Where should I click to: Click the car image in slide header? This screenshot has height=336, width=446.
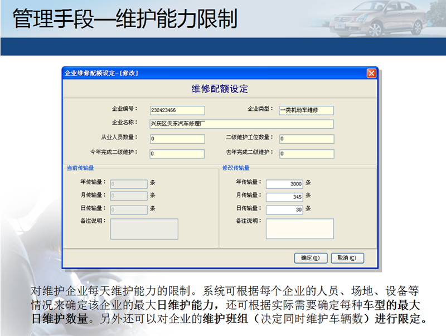[379, 20]
